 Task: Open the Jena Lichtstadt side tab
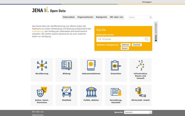tap(156, 32)
